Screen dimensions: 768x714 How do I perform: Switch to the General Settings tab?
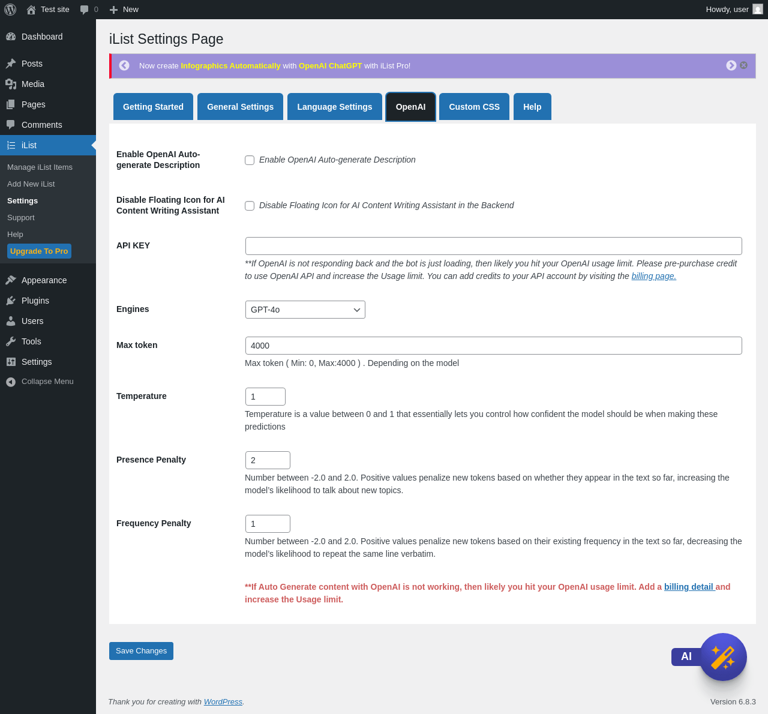pos(240,107)
